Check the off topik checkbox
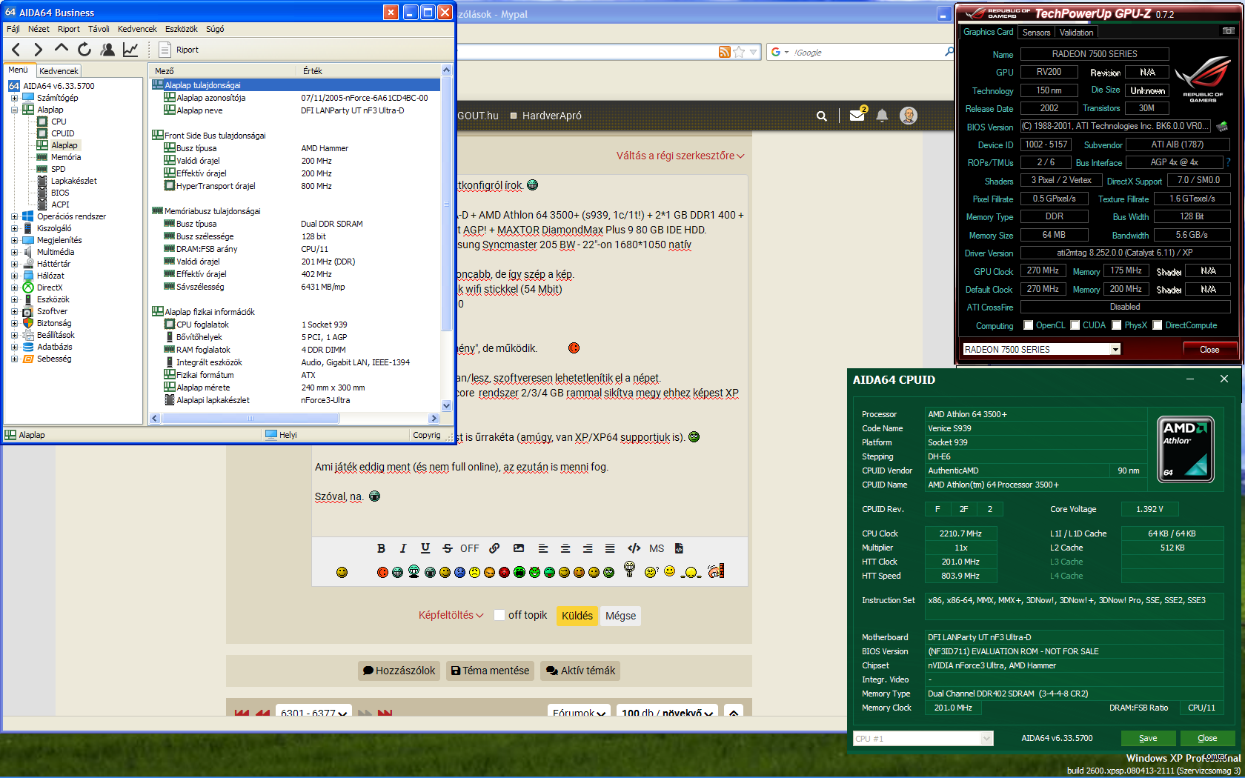 click(499, 615)
